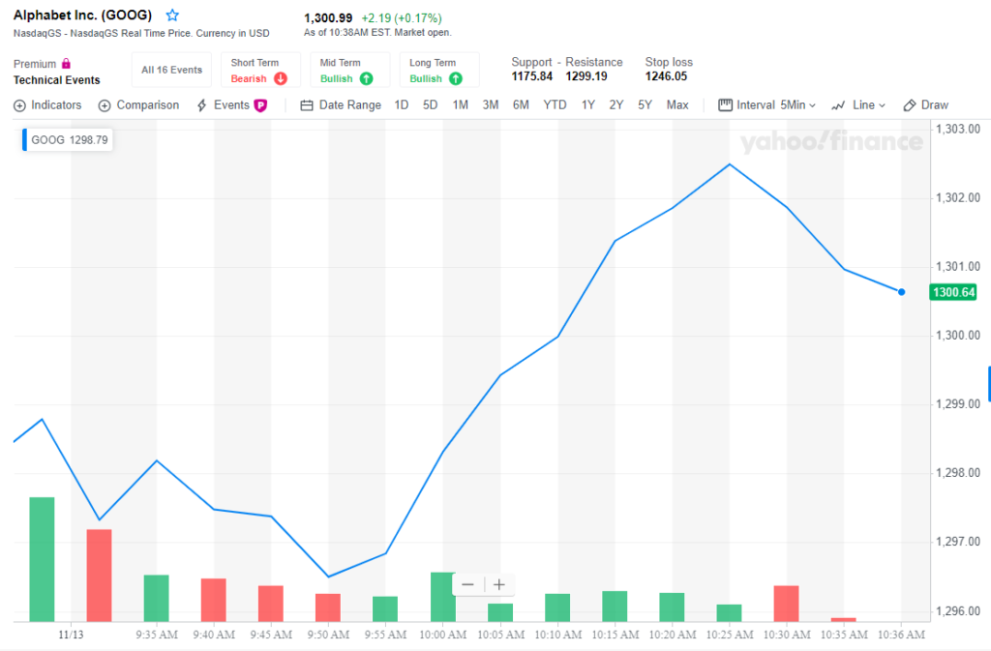Viewport: 991px width, 651px height.
Task: Click the Mid Term bullish up-arrow icon
Action: pyautogui.click(x=366, y=79)
